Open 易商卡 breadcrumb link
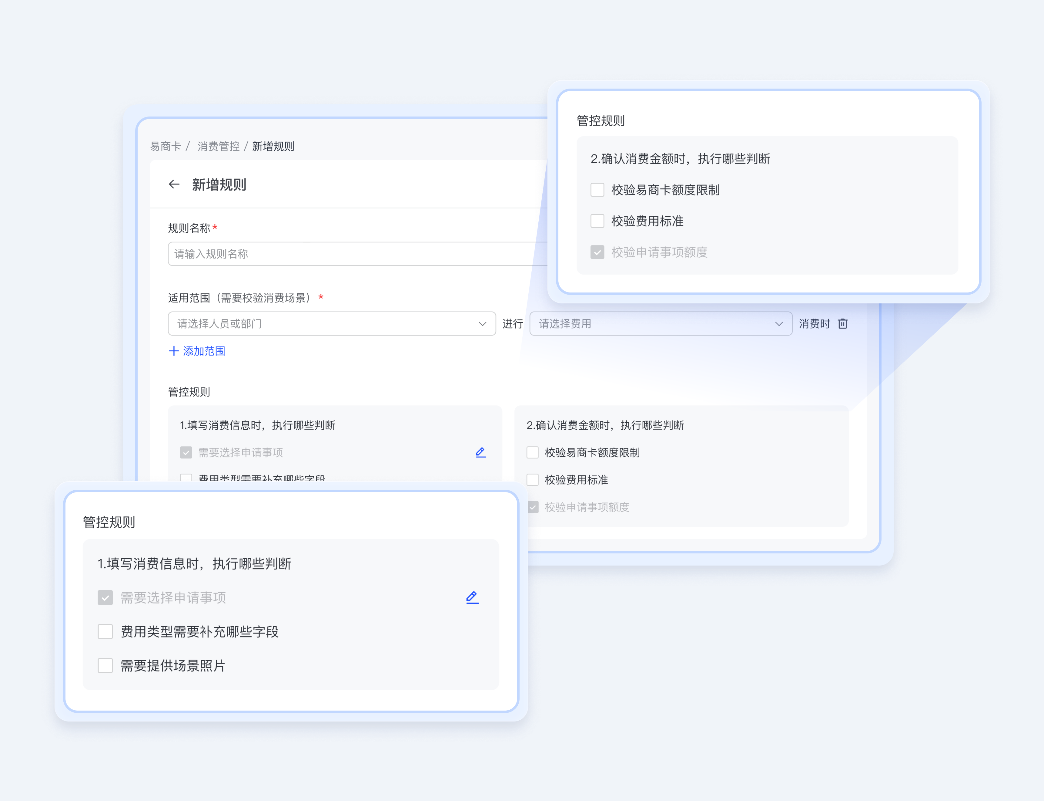 165,146
